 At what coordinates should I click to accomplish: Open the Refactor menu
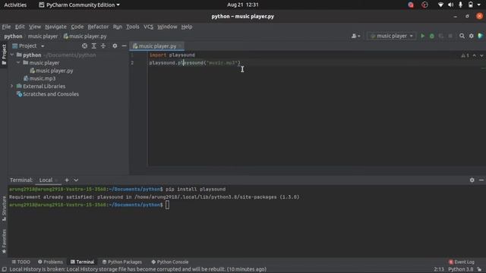98,27
